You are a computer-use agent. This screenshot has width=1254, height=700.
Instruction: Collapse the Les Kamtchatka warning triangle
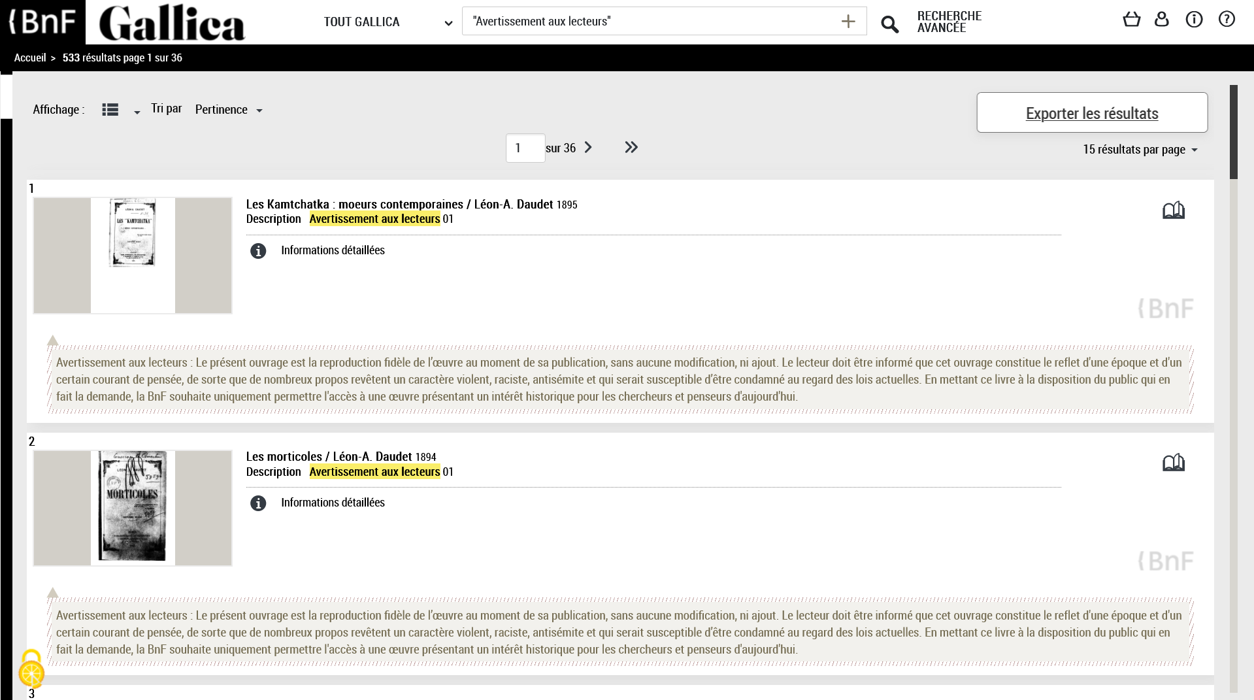[53, 341]
